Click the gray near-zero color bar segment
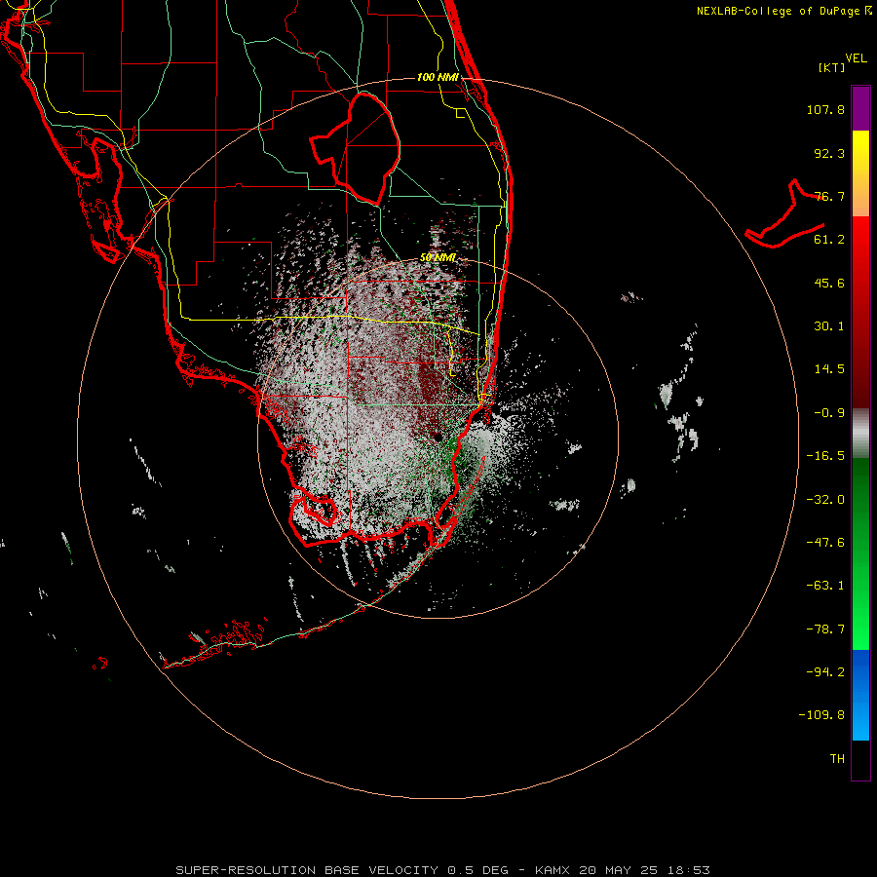 pyautogui.click(x=860, y=434)
